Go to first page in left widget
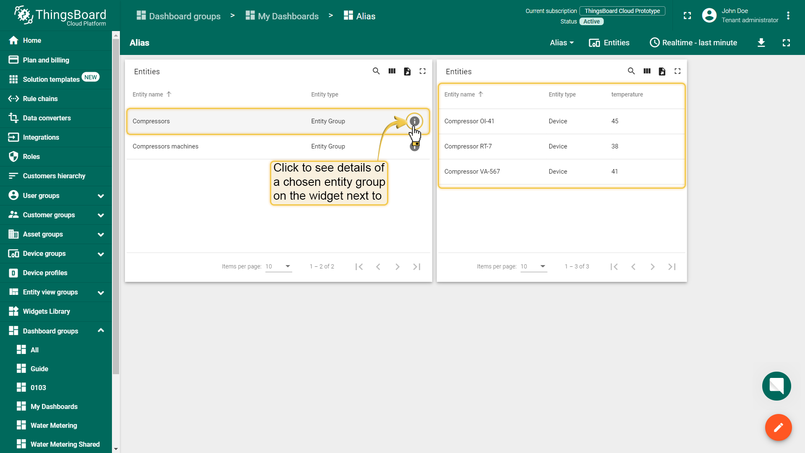Screen dimensions: 805x453 point(359,267)
